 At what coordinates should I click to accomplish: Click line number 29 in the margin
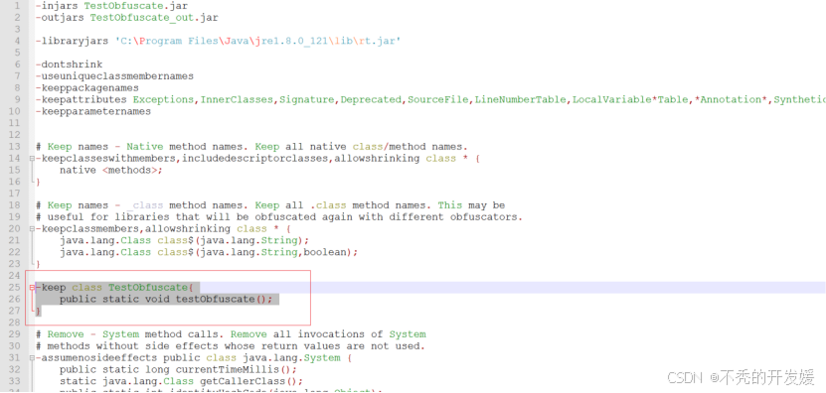point(15,334)
